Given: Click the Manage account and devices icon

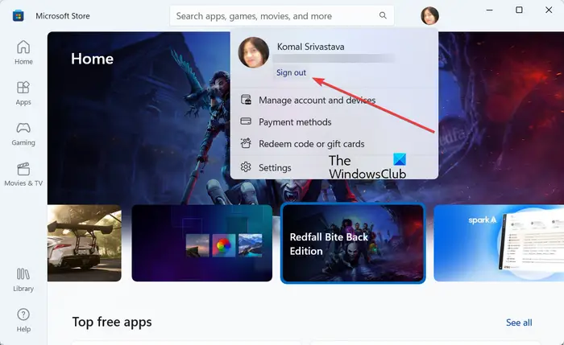Looking at the screenshot, I should point(246,100).
